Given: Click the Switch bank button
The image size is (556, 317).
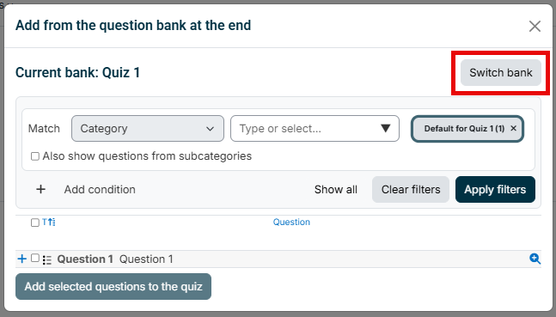Looking at the screenshot, I should click(501, 73).
